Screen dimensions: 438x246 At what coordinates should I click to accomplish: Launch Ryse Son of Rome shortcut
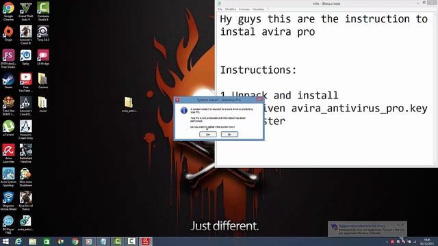26,201
